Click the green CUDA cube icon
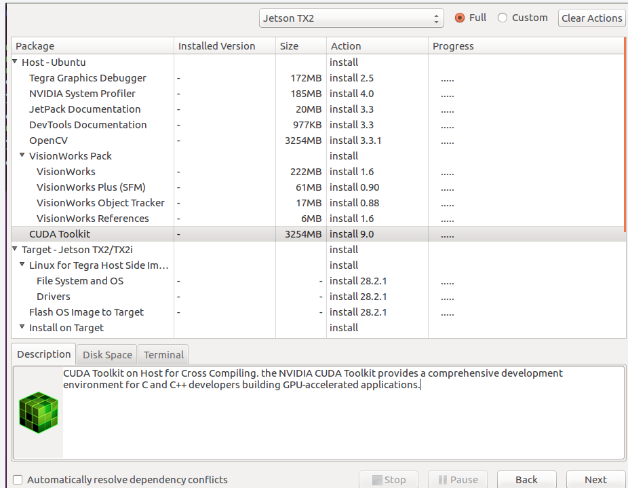Viewport: 628px width, 488px height. (39, 413)
